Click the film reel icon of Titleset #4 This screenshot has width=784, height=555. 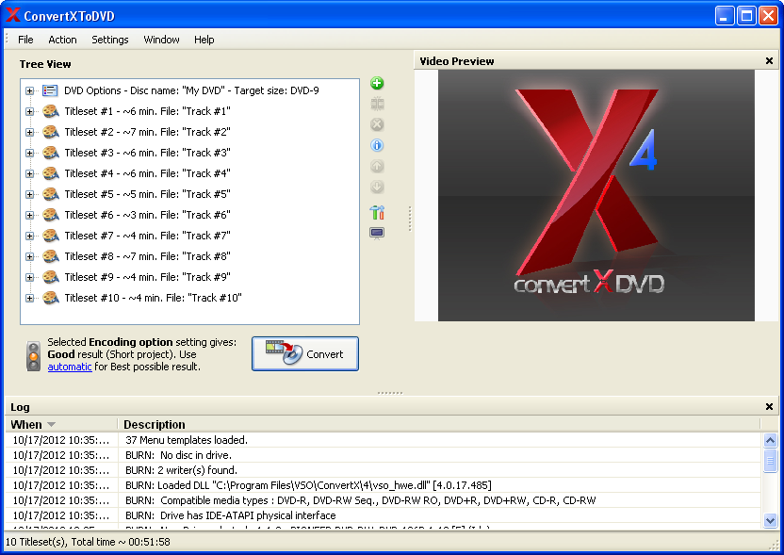(x=51, y=173)
